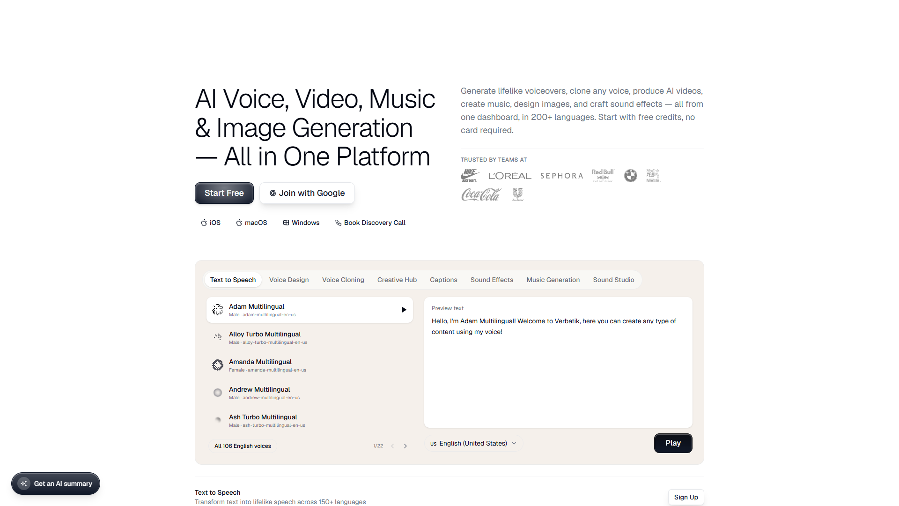
Task: Play the Adam Multilingual voice sample
Action: tap(404, 310)
